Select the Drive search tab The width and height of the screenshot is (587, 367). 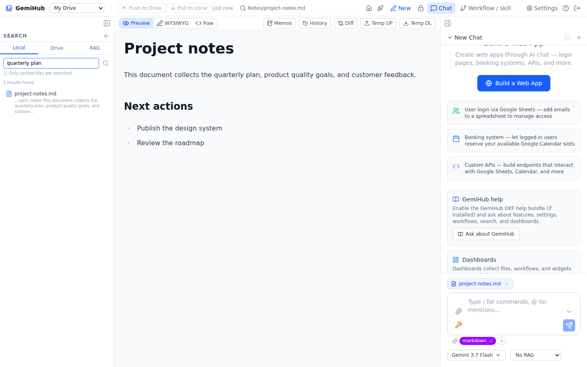click(57, 48)
